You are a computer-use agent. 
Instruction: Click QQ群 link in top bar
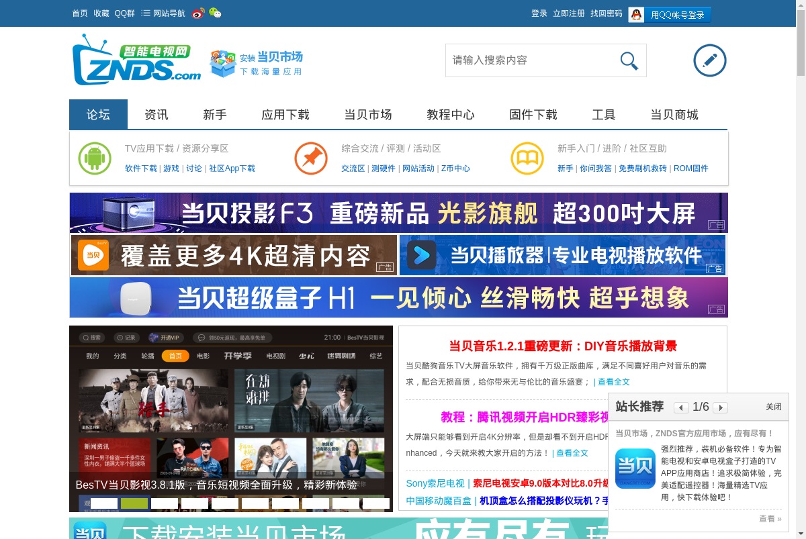[x=125, y=13]
